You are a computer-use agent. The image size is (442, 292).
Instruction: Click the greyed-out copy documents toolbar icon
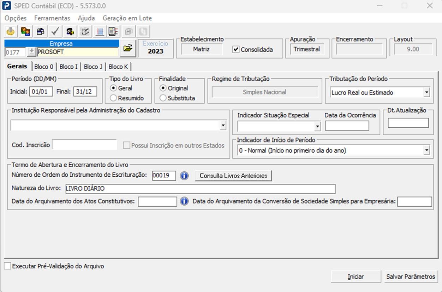129,31
